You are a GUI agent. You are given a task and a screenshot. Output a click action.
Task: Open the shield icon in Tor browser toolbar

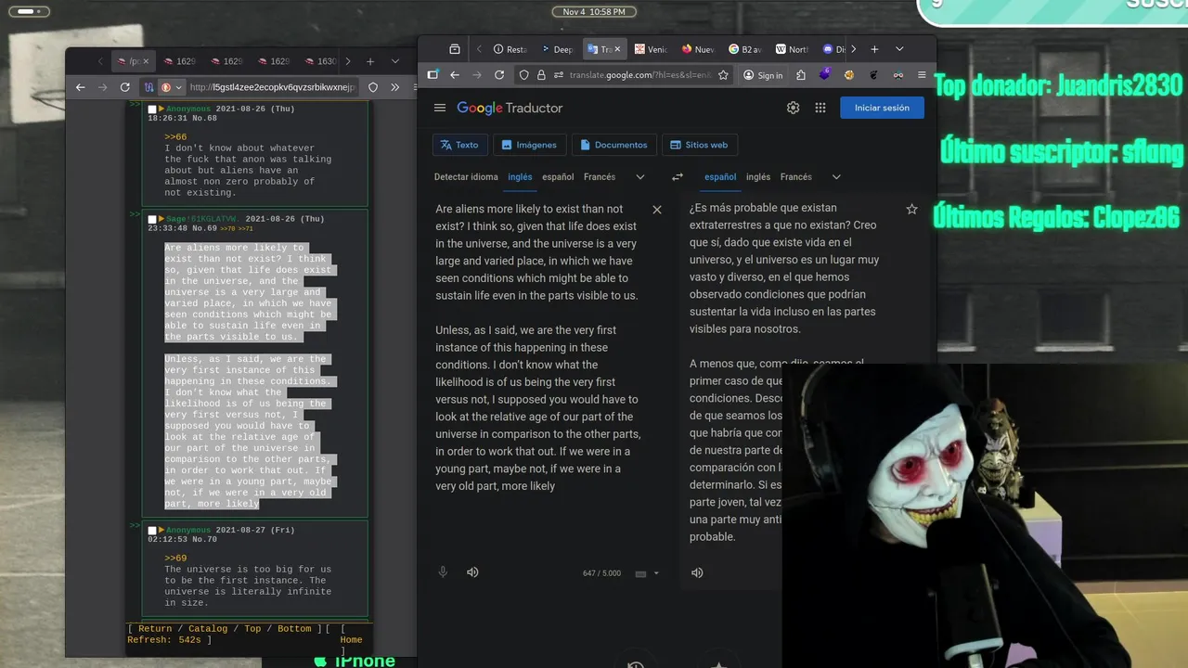(373, 87)
